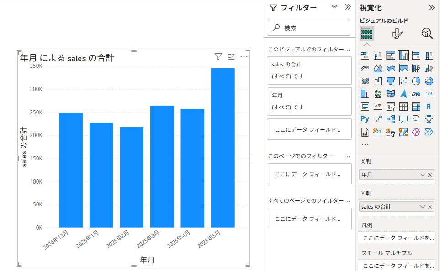Select the clustered bar chart visual

[390, 56]
